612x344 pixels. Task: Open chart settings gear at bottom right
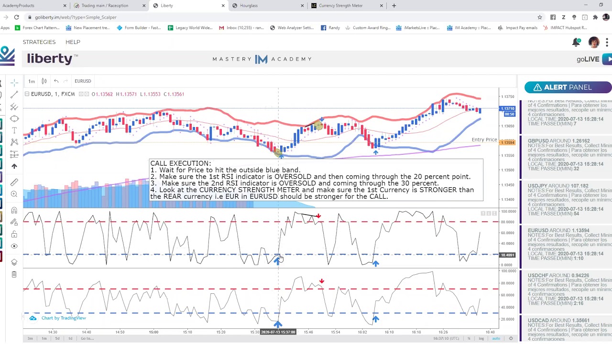(511, 338)
